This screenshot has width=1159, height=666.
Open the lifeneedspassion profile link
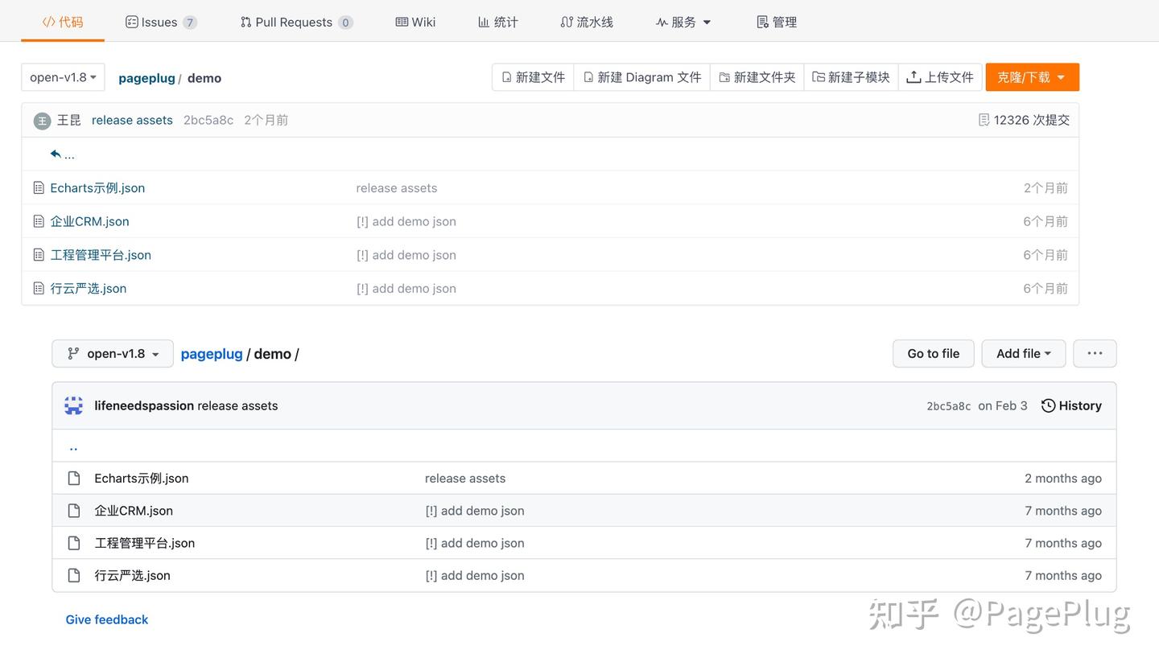point(144,405)
